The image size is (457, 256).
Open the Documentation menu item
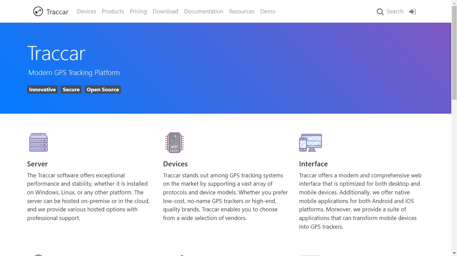pos(204,11)
